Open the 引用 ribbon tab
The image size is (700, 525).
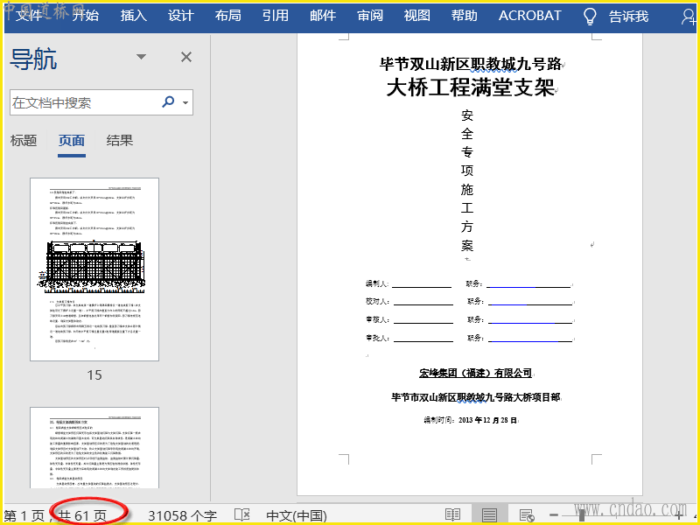[275, 16]
